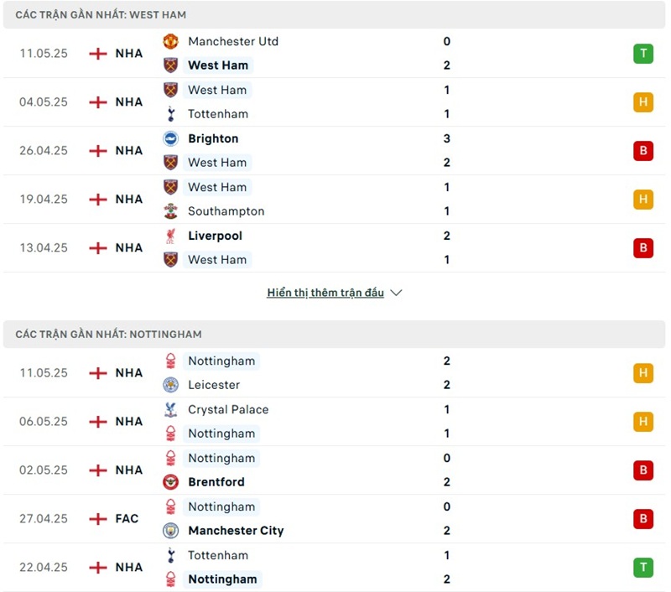671x592 pixels.
Task: Click green T badge for Manchester Utd match
Action: click(643, 54)
